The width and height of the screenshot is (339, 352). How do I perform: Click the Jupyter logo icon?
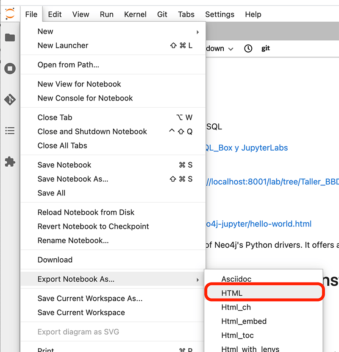(x=10, y=14)
